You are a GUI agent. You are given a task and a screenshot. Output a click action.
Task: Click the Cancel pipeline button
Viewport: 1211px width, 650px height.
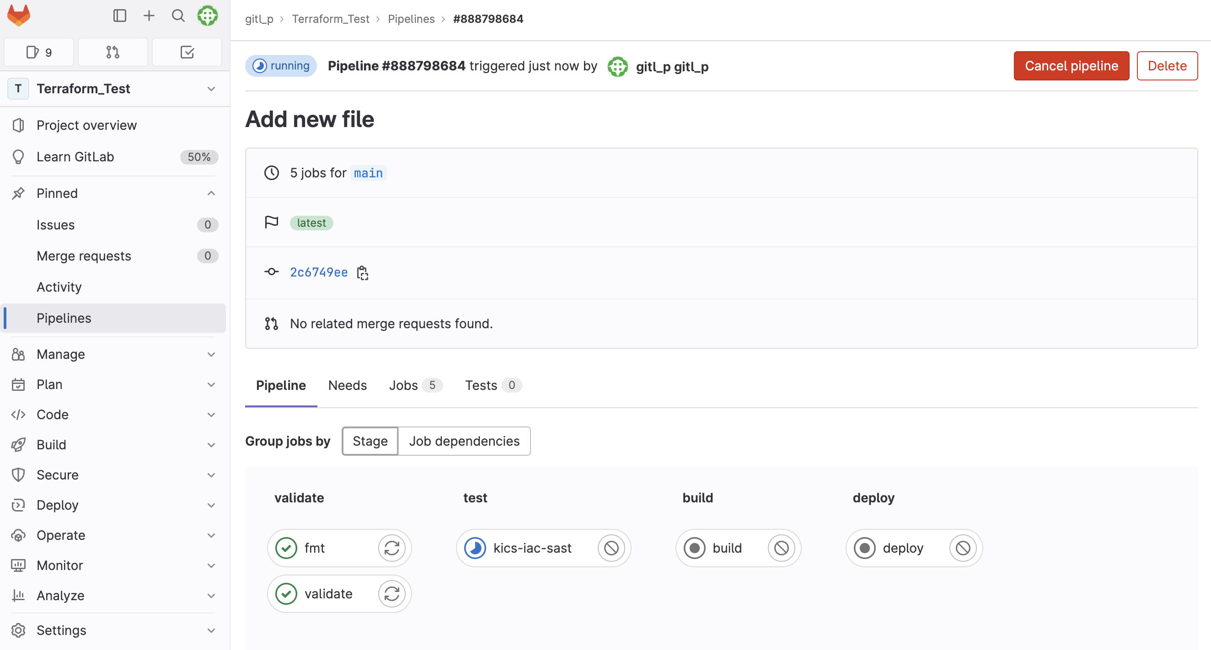click(x=1072, y=66)
